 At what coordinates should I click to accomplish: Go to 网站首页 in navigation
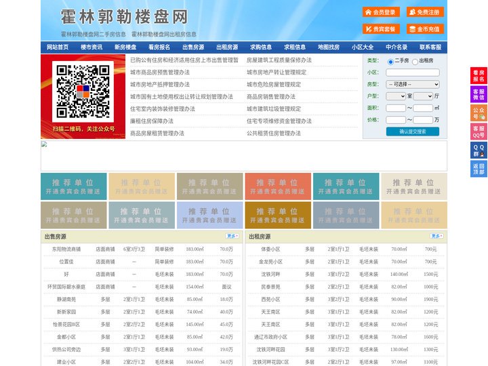click(x=58, y=47)
